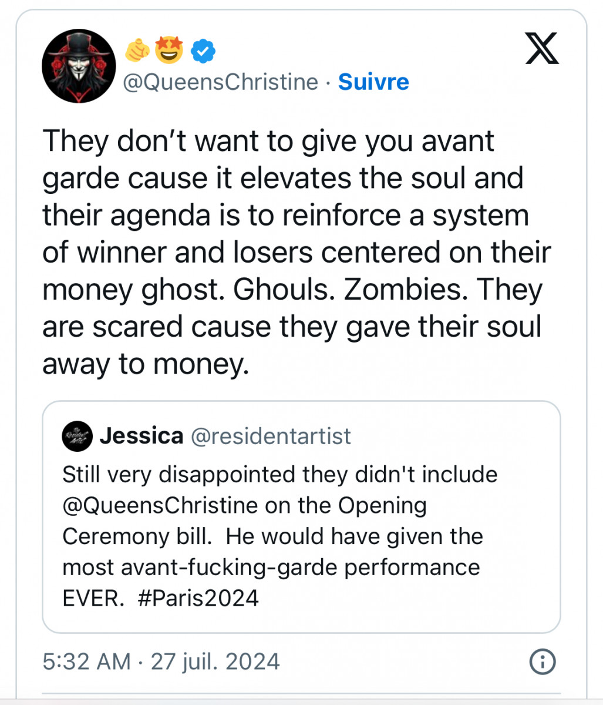Open the Guy Fawkes mask profile avatar
The height and width of the screenshot is (705, 603).
[x=79, y=66]
